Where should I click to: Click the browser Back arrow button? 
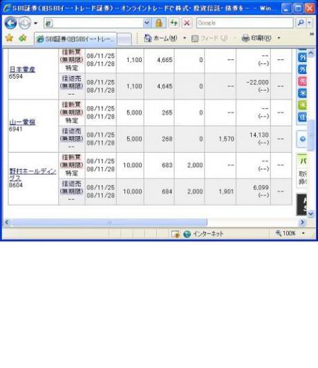click(x=10, y=23)
